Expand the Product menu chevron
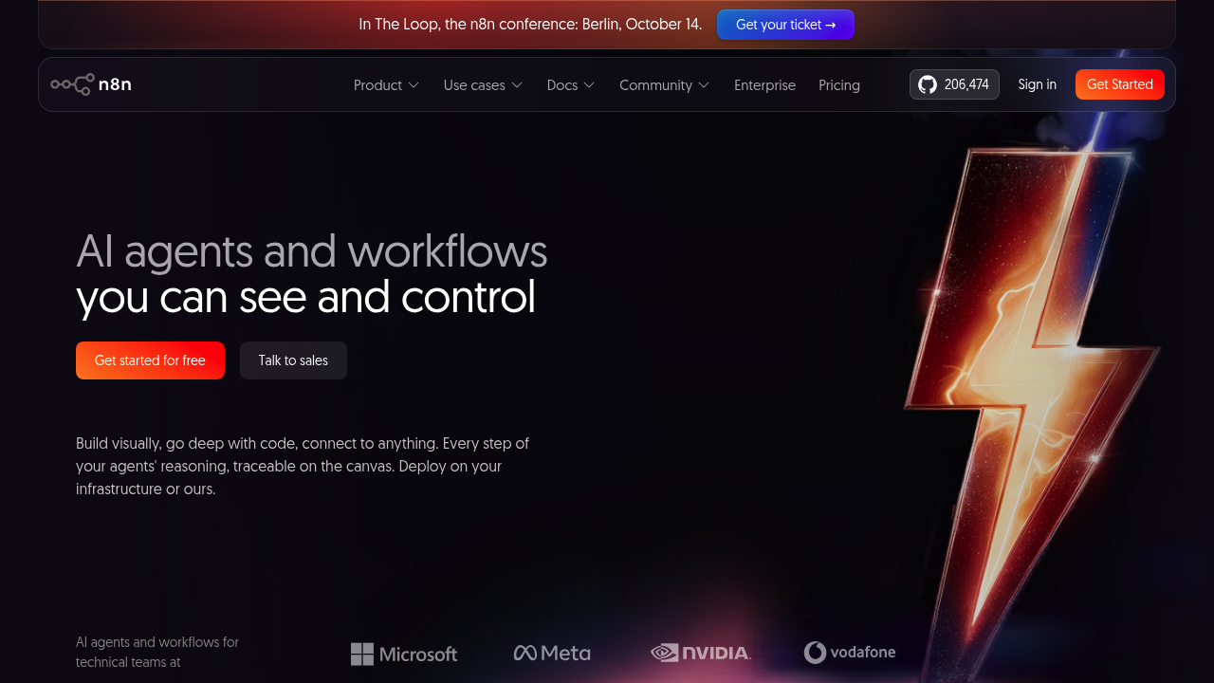 click(414, 85)
